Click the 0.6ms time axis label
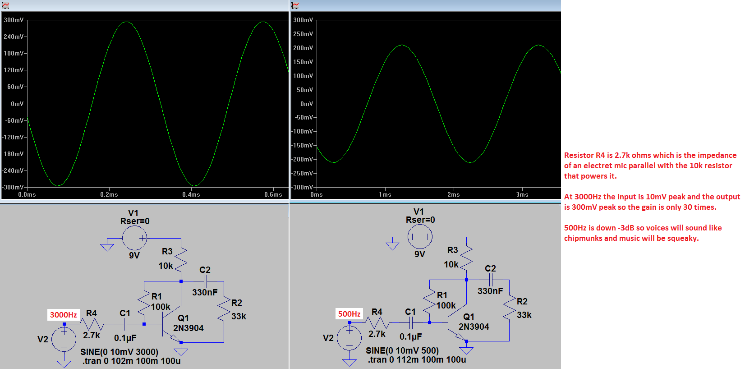 click(273, 195)
